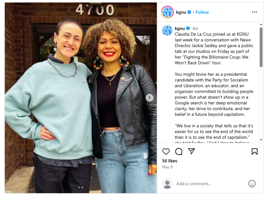Viewport: 267px width, 197px height.
Task: Click the May 9 post date
Action: pos(167,167)
